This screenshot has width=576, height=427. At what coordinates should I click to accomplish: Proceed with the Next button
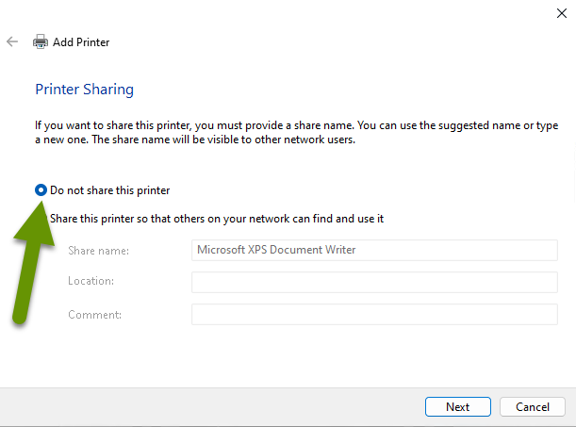458,407
